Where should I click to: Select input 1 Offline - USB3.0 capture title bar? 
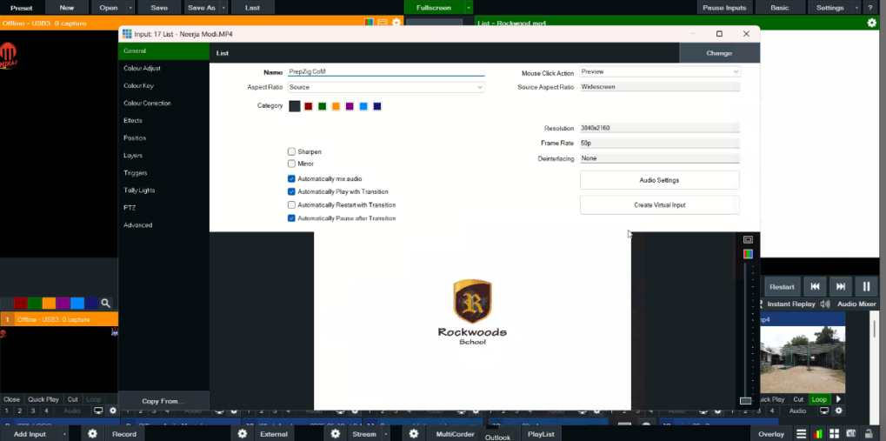[x=59, y=319]
